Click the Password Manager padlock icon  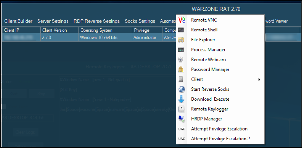pyautogui.click(x=181, y=70)
